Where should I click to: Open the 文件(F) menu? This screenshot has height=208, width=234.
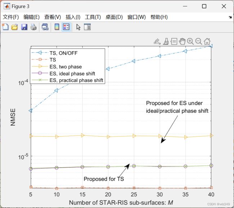(11, 17)
